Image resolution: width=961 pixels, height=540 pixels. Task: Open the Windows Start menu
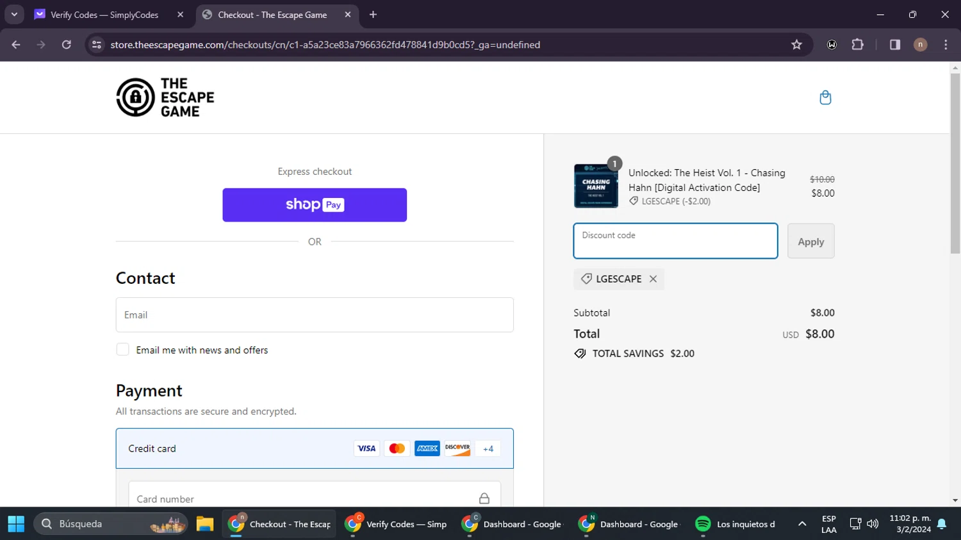tap(16, 524)
